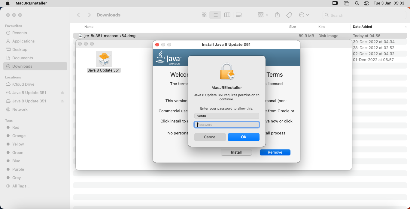Click the Finder Search field
The image size is (410, 209).
pyautogui.click(x=365, y=15)
